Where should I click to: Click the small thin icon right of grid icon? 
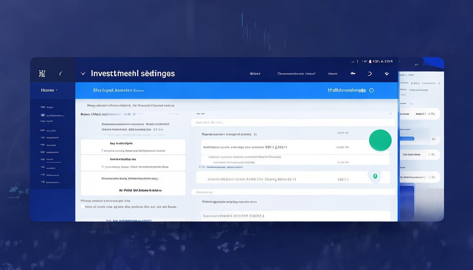61,73
